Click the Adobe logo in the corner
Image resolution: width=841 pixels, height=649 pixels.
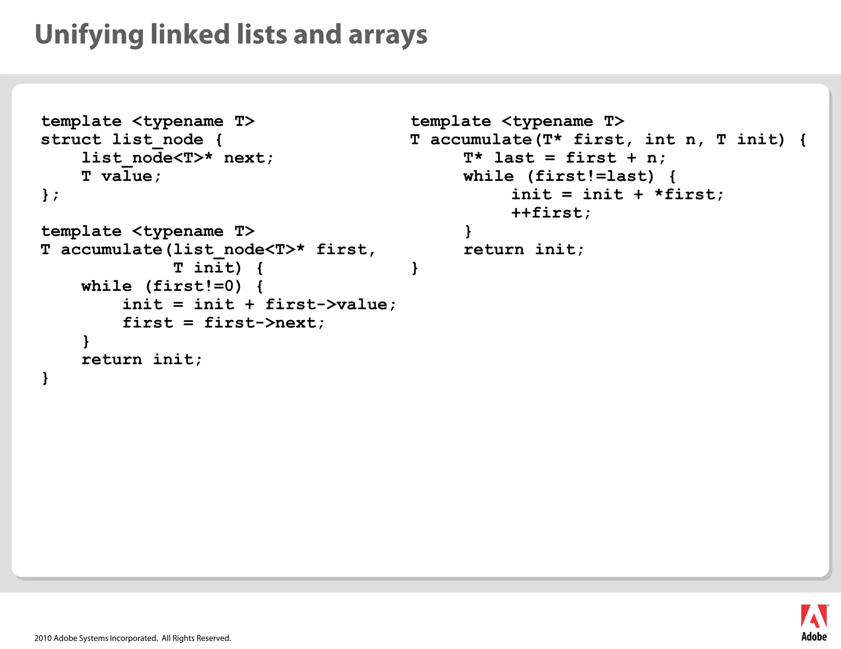(814, 623)
